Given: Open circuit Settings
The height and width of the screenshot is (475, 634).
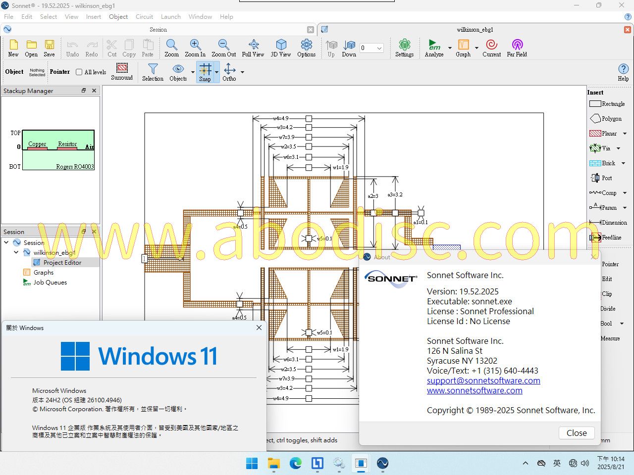Looking at the screenshot, I should (x=405, y=48).
